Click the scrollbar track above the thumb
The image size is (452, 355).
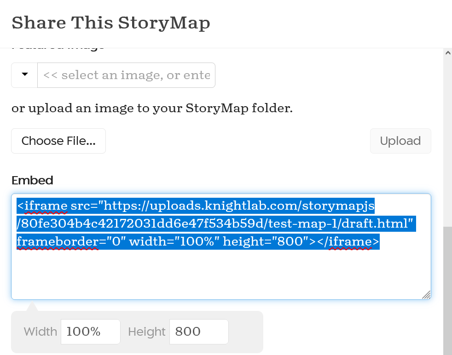click(x=447, y=138)
